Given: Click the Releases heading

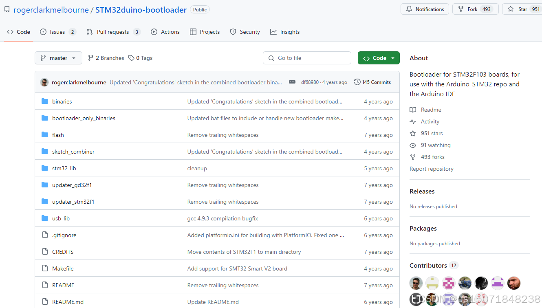Looking at the screenshot, I should click(422, 191).
